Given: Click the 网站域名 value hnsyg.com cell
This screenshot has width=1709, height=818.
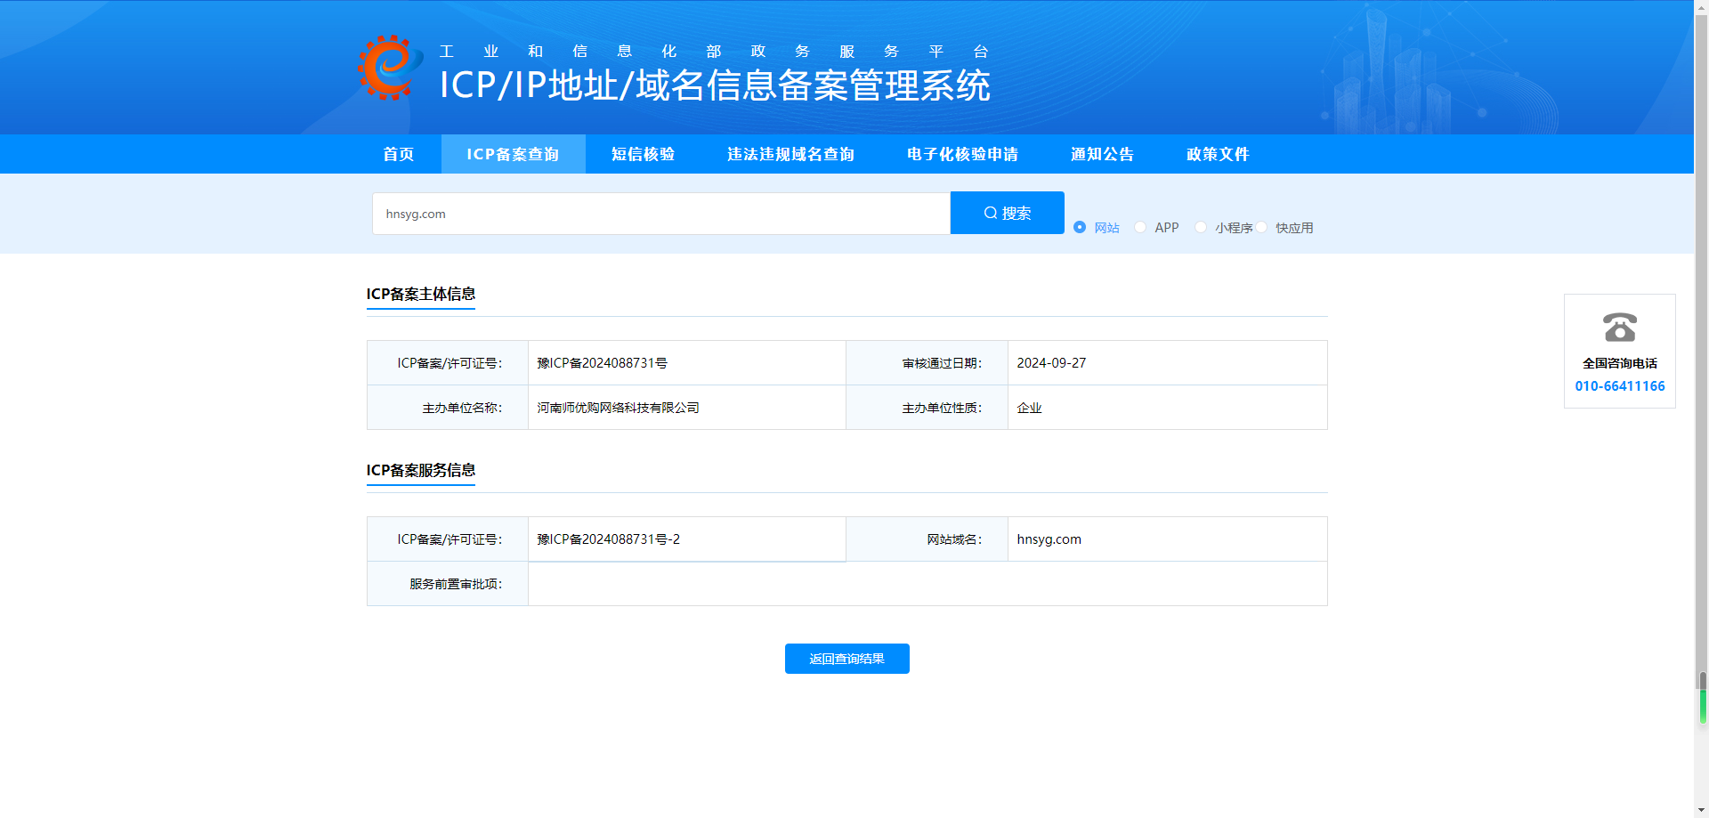Looking at the screenshot, I should tap(1049, 539).
